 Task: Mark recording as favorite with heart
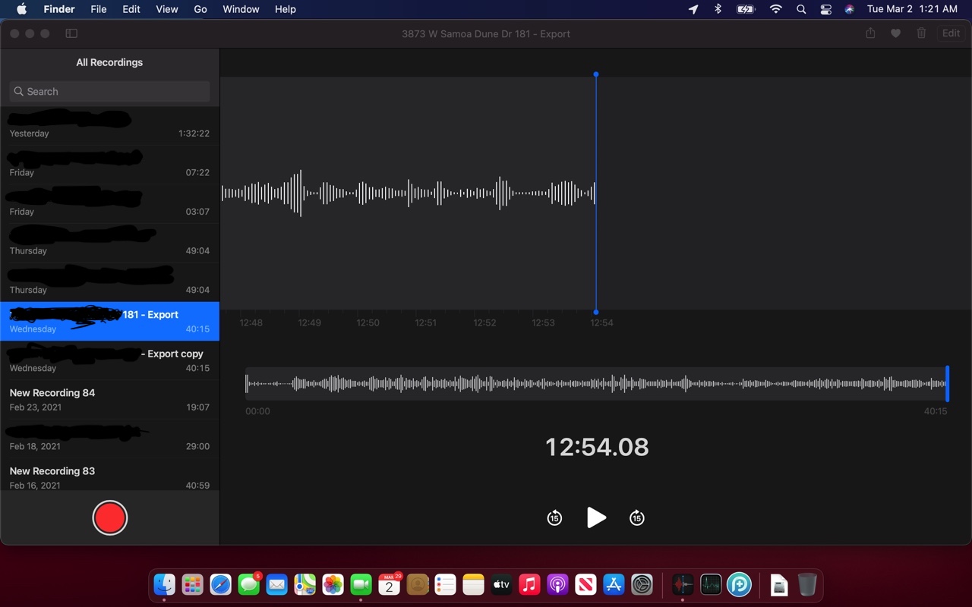click(896, 33)
